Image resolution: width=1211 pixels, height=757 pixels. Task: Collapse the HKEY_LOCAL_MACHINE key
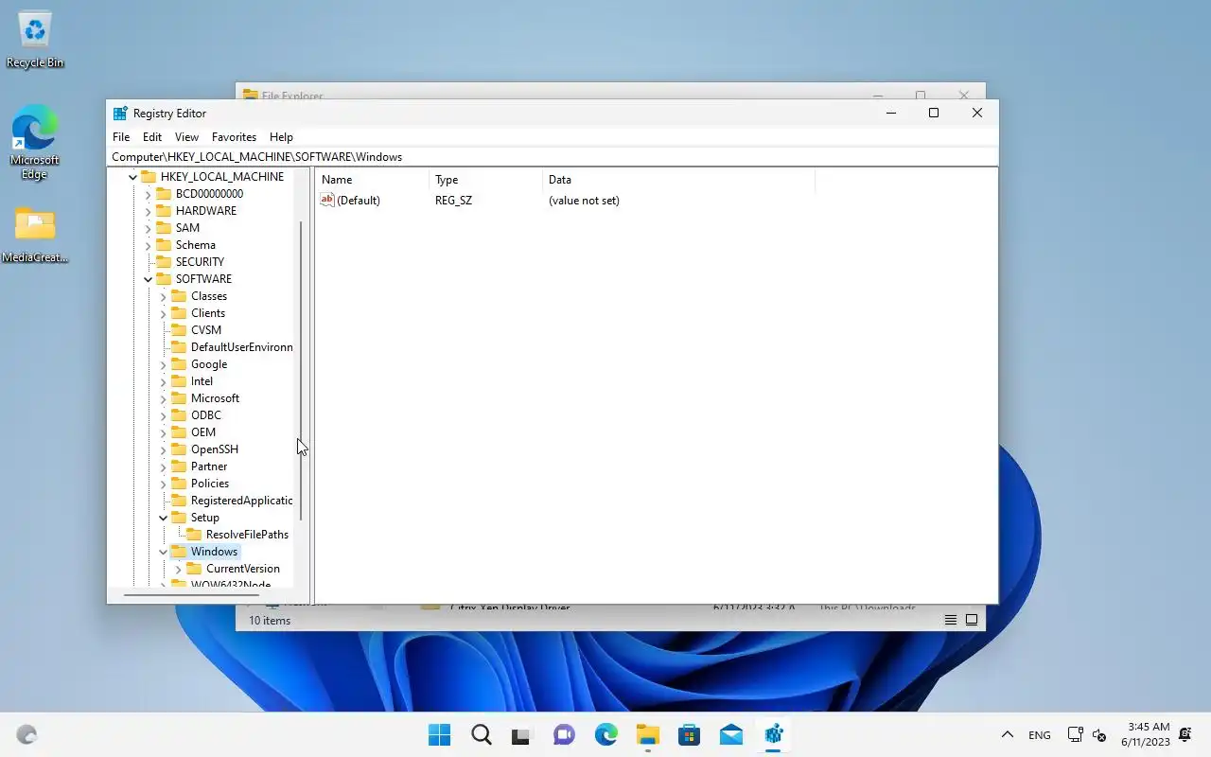click(x=132, y=177)
